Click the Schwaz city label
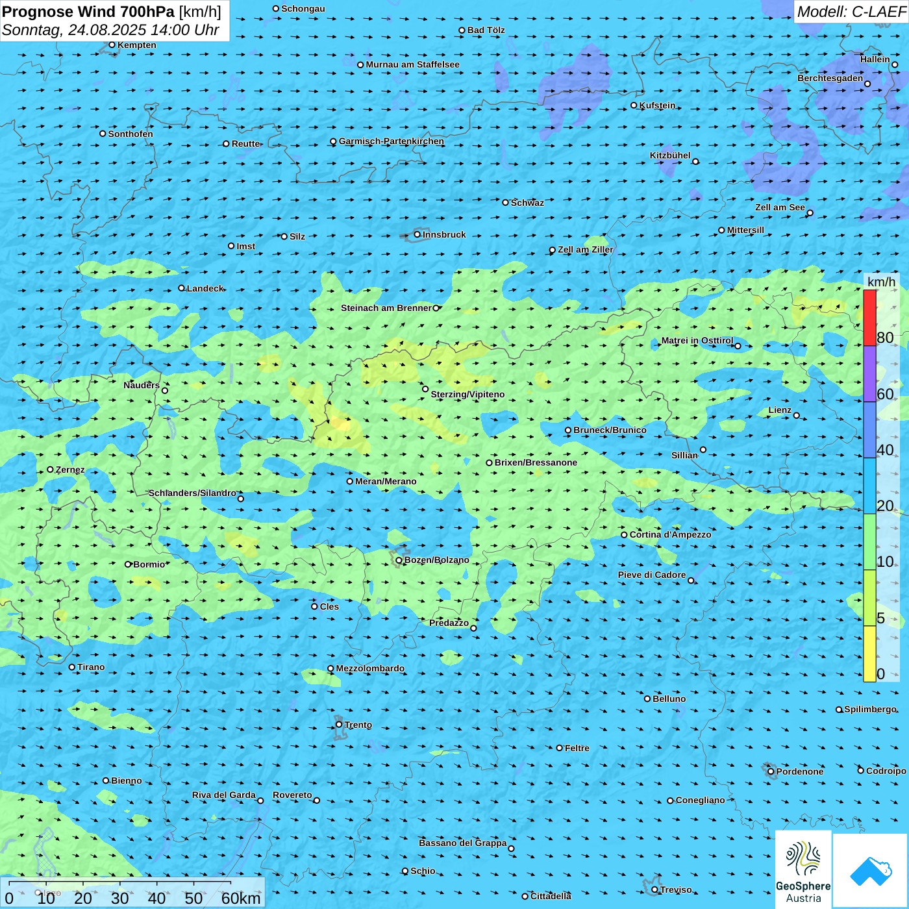 click(x=527, y=203)
